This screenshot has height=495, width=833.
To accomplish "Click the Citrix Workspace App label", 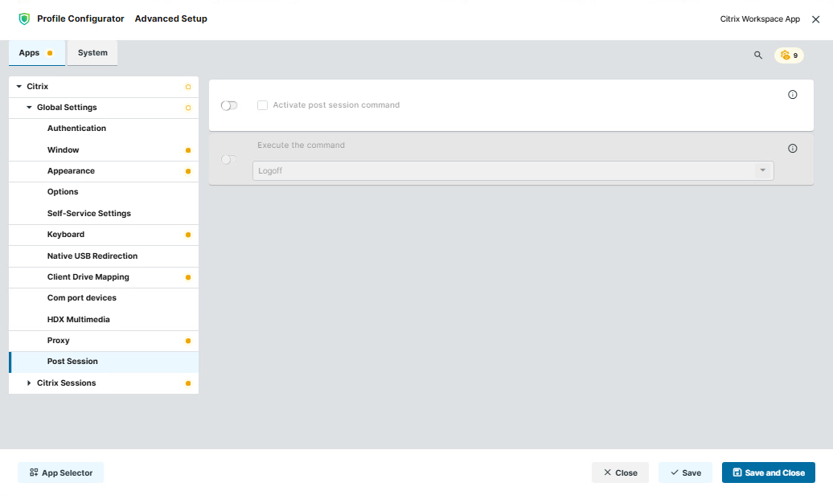I will pos(760,19).
